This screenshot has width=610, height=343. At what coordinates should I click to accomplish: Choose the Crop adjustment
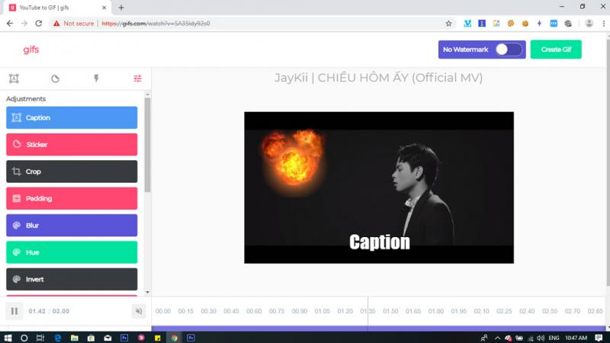pyautogui.click(x=72, y=171)
